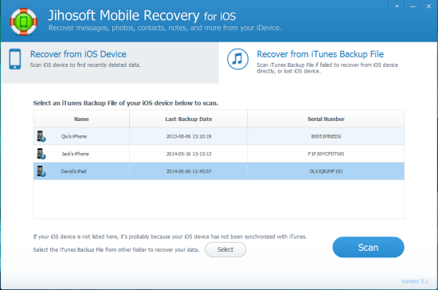
Task: Choose the Qiu's iPhone backup row
Action: [219, 136]
